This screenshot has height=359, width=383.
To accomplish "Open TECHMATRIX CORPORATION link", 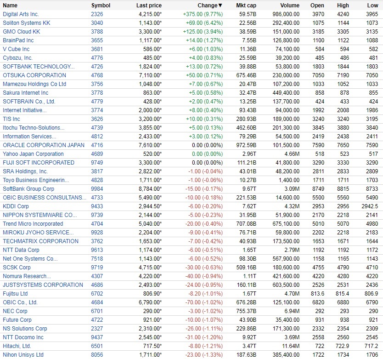I will 40,241.
